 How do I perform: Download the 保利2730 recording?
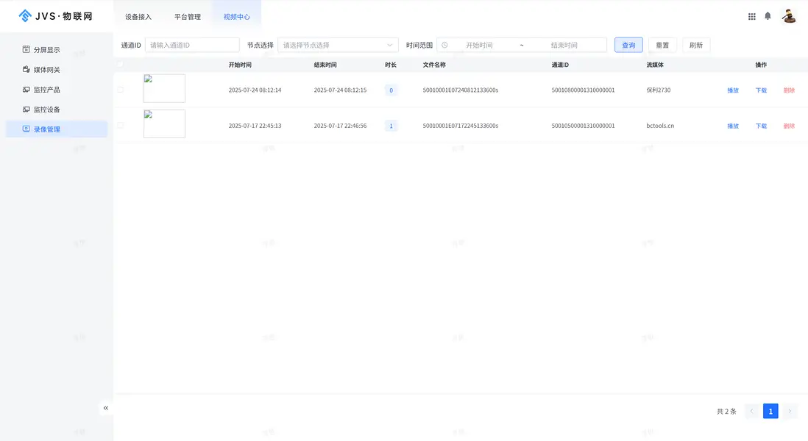761,90
